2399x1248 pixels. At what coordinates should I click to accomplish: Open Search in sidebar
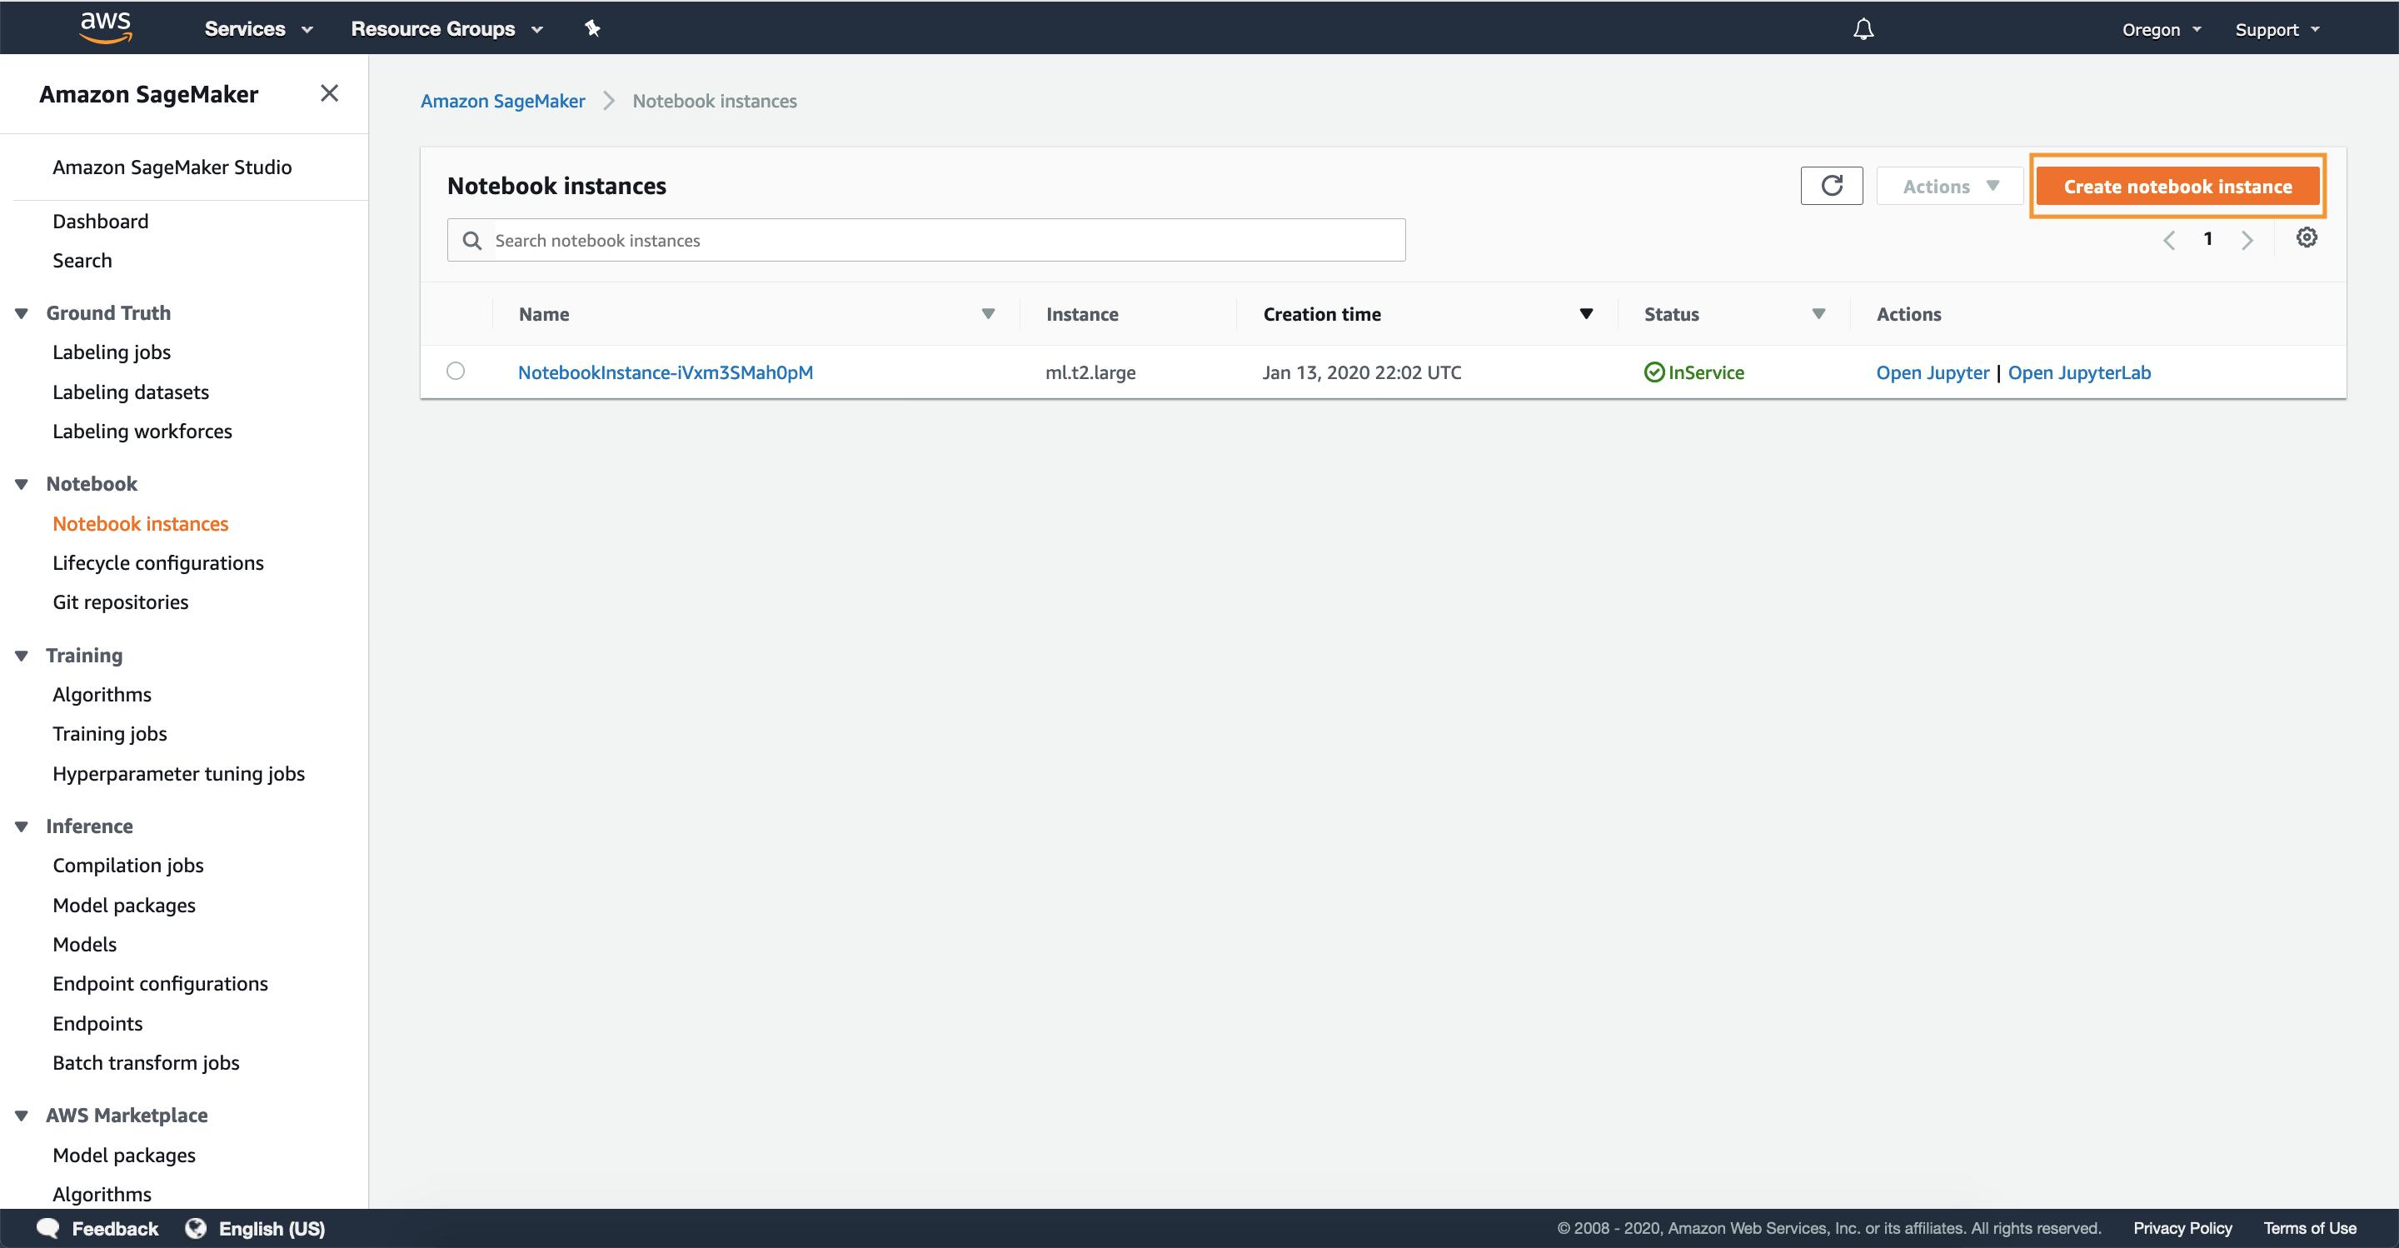coord(82,261)
